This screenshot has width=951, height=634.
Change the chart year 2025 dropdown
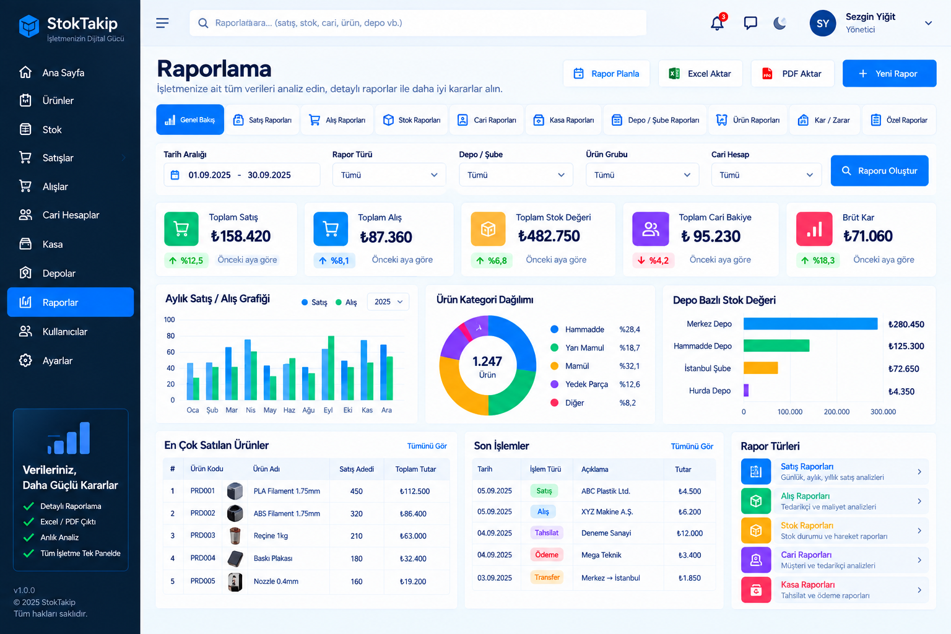coord(388,302)
